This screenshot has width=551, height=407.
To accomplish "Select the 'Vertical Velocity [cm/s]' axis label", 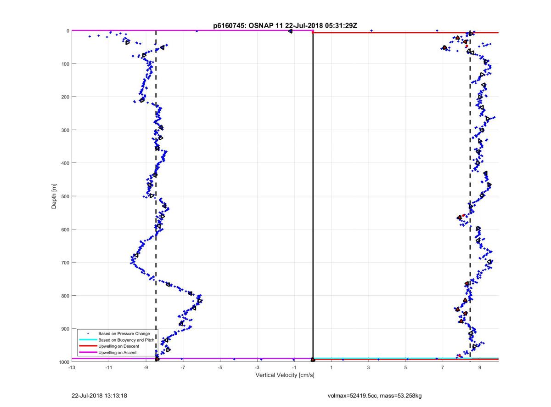I will 285,375.
